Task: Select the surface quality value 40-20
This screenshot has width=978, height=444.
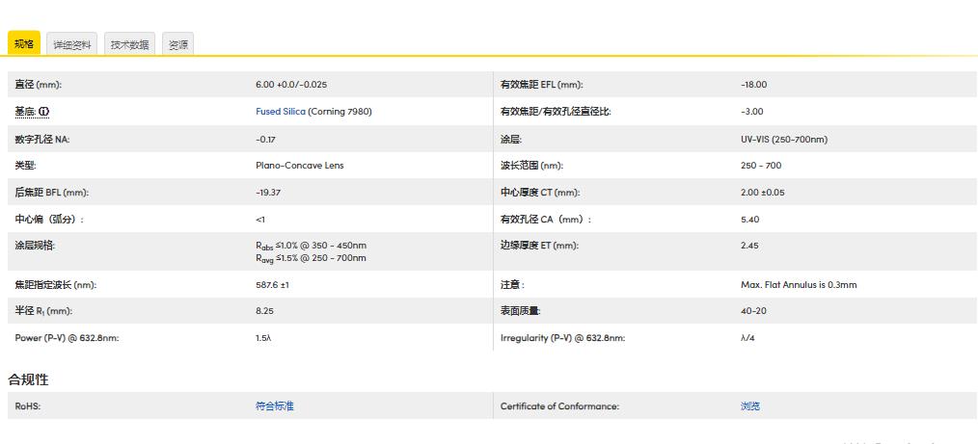Action: (x=753, y=311)
